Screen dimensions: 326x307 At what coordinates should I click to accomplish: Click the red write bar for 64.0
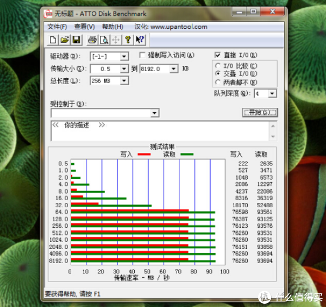point(130,210)
